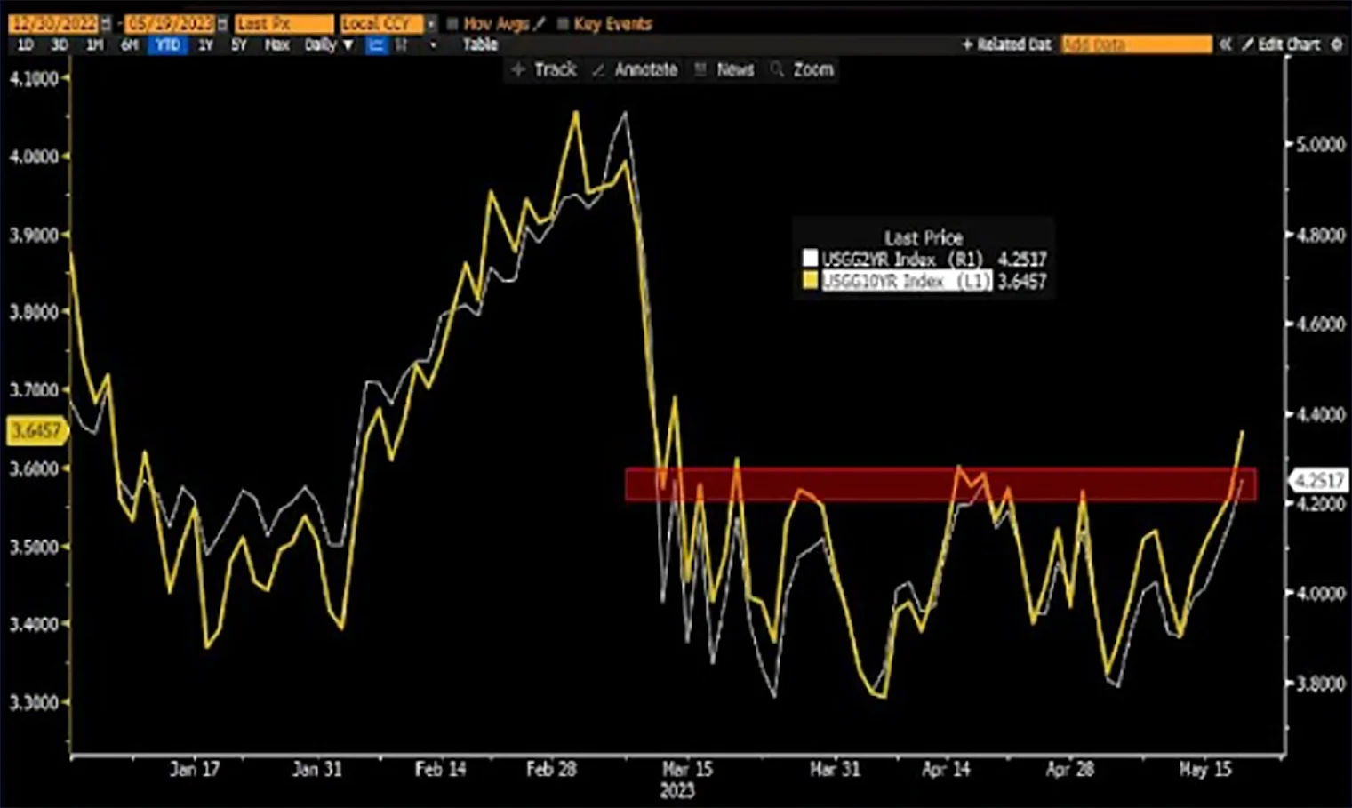Select the USGG2YR Index legend entry
Viewport: 1352px width, 808px height.
click(x=902, y=259)
